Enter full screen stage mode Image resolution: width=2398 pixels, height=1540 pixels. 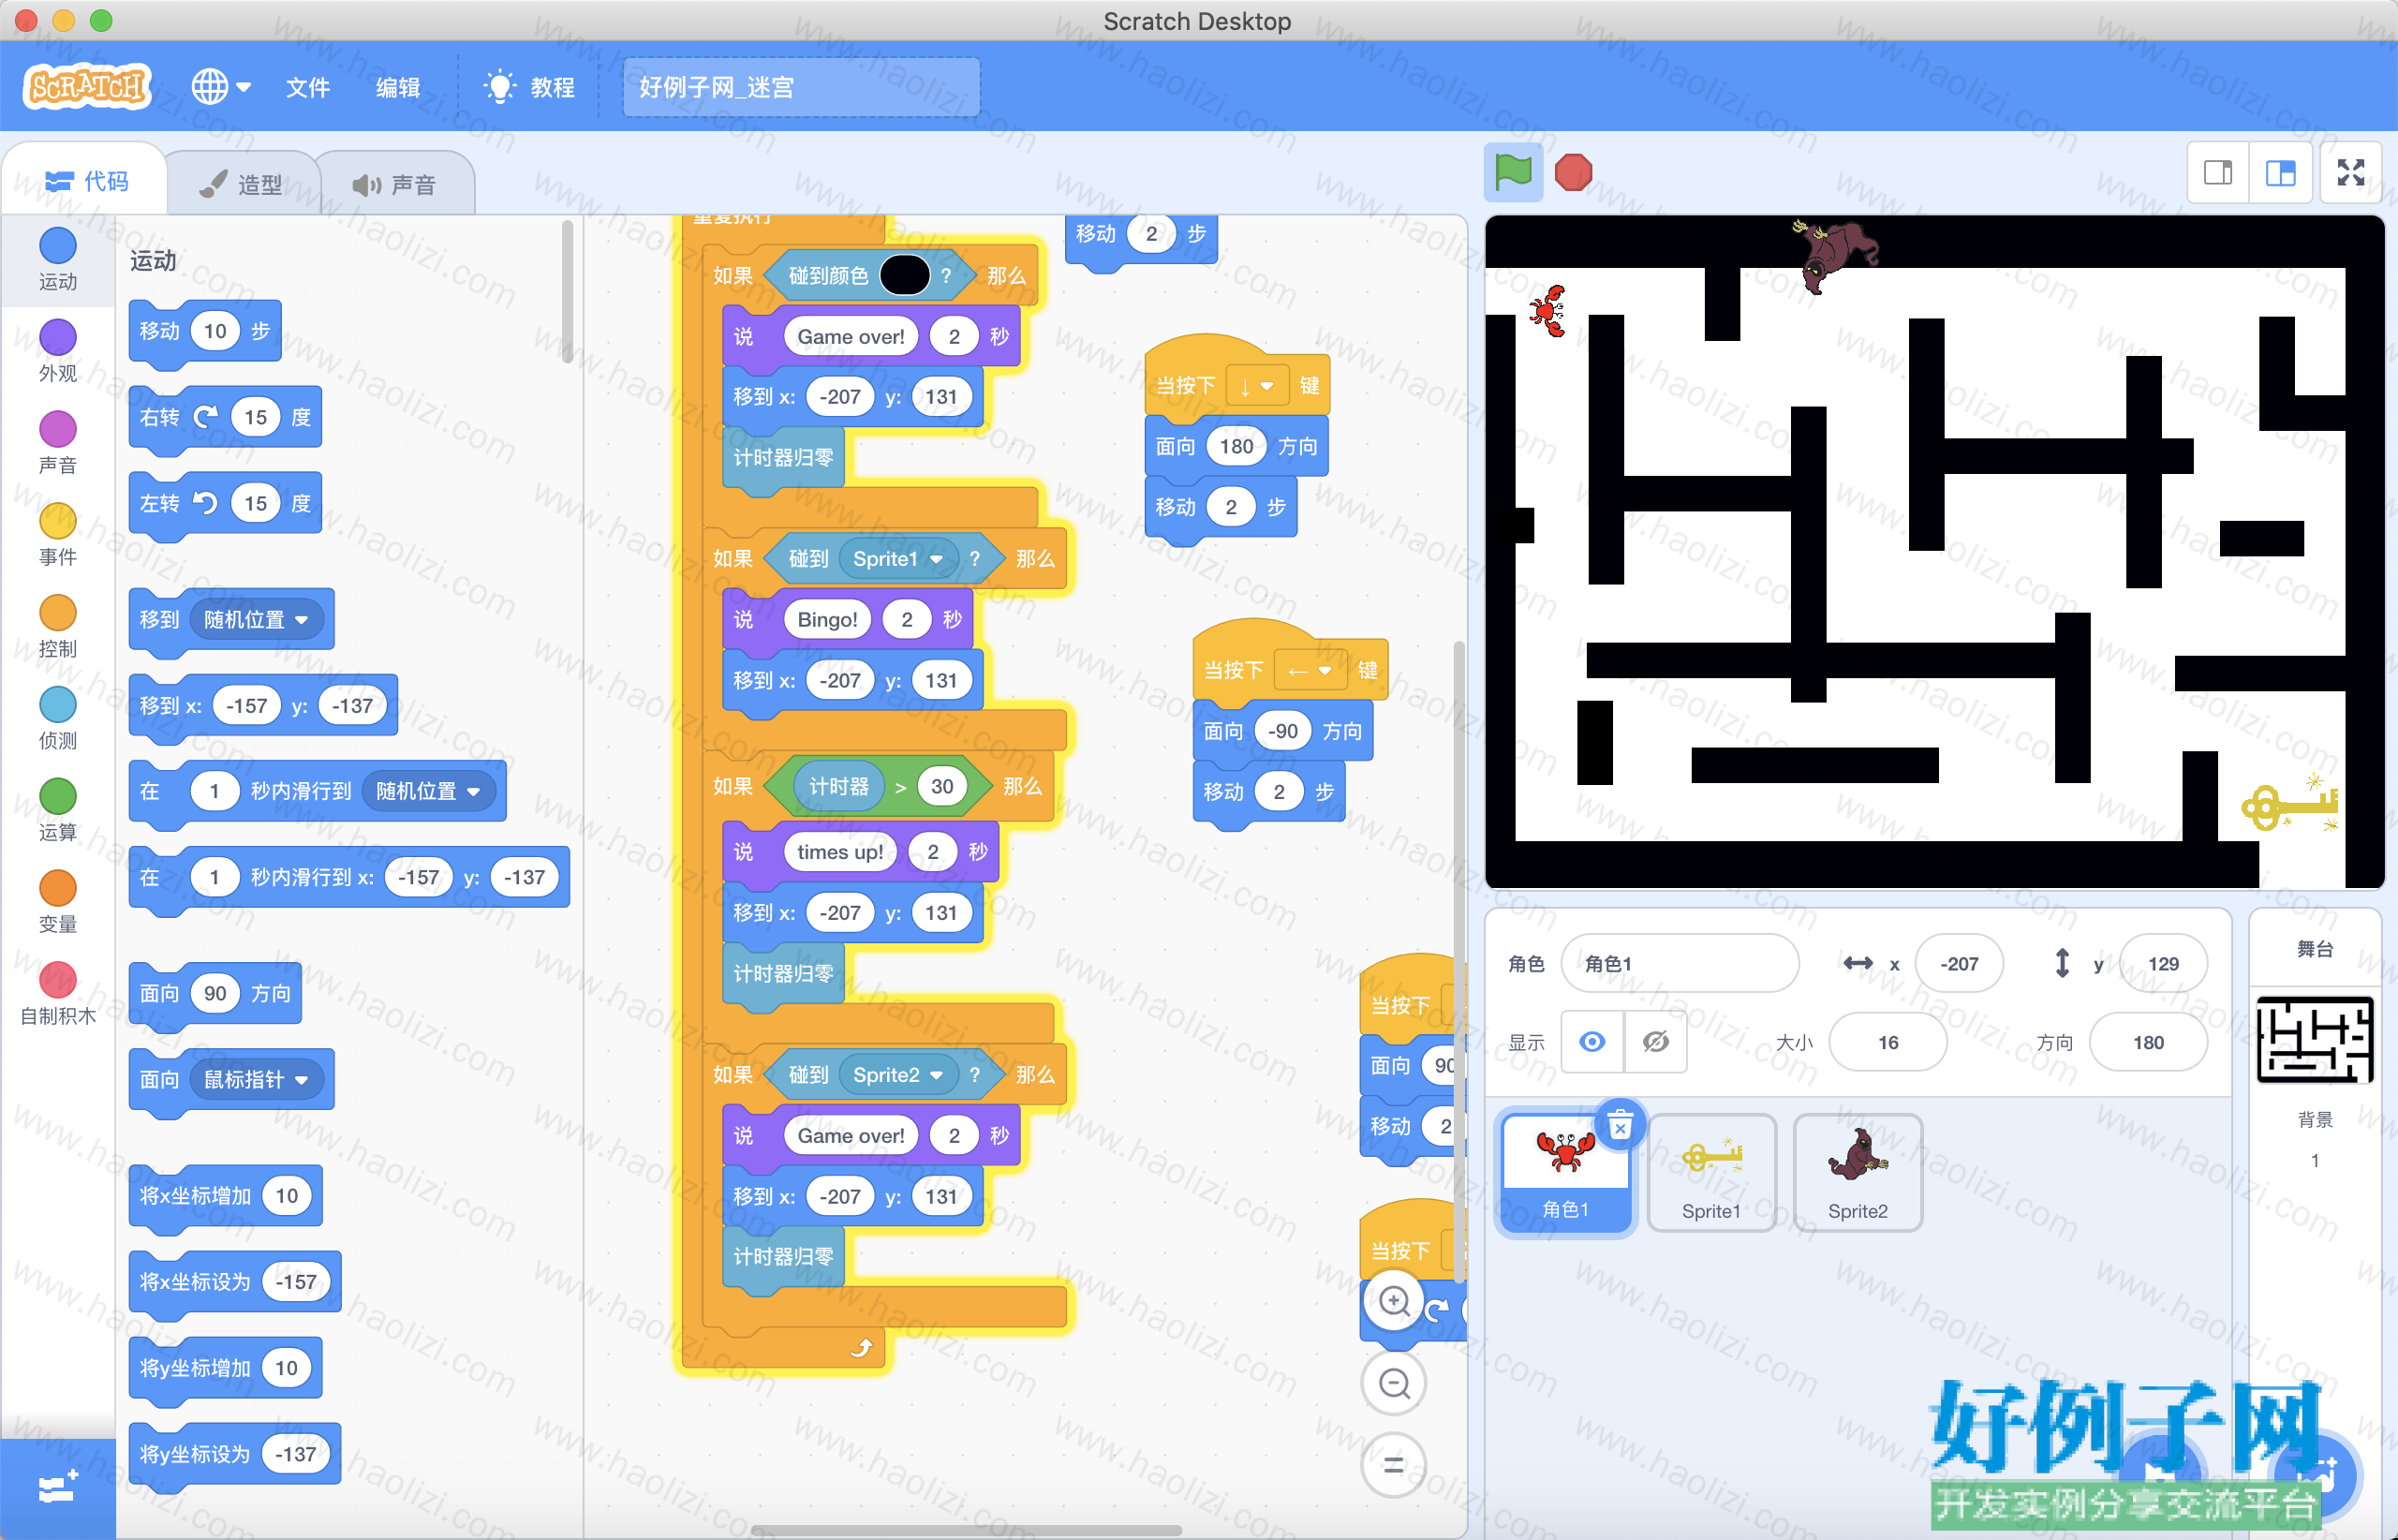click(2351, 173)
